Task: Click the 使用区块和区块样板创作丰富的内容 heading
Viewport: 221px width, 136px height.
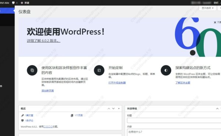Action: (64, 70)
